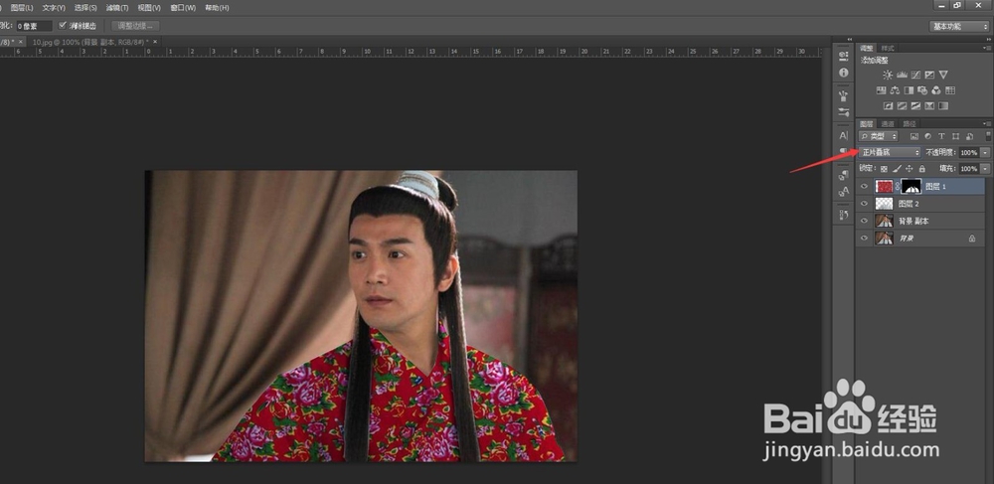This screenshot has width=994, height=484.
Task: Filter layers by type (T) icon
Action: coord(941,136)
